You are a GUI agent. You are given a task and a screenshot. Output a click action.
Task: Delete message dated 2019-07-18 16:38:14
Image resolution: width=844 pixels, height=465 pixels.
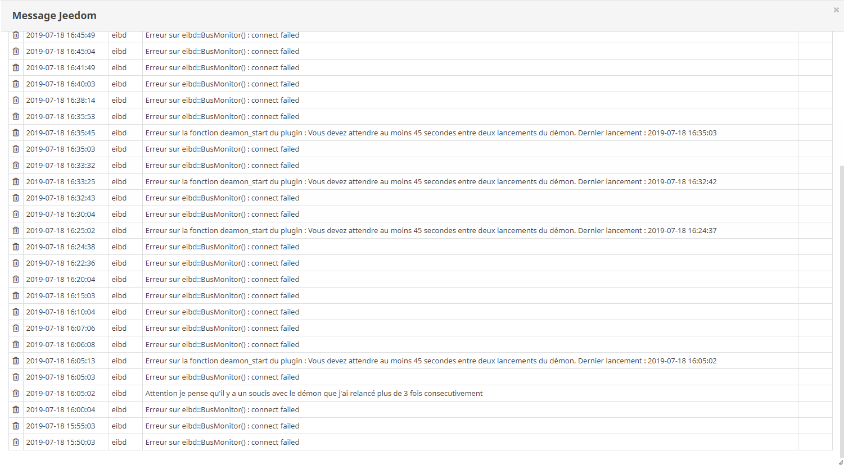(16, 100)
